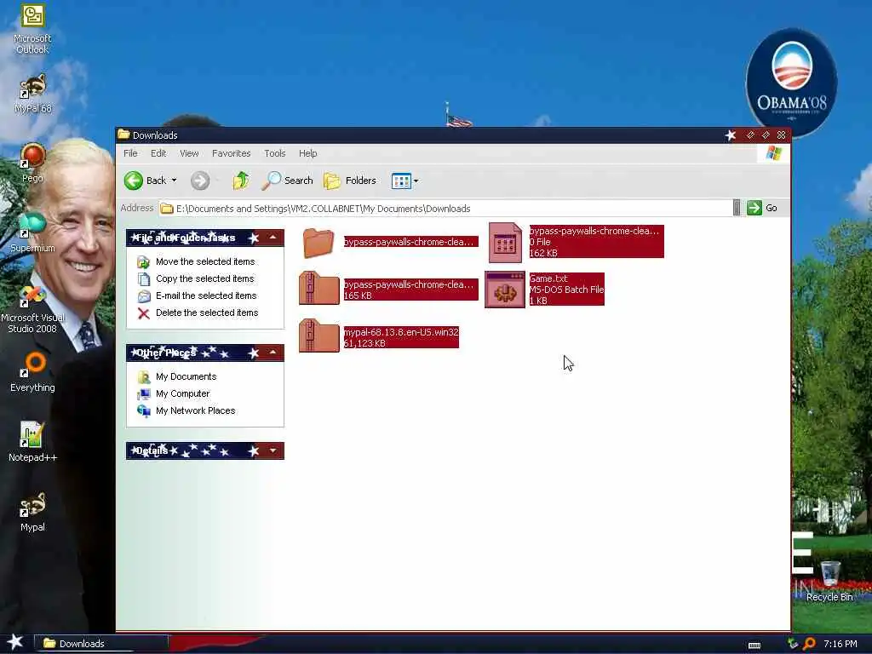Go up one folder level

(241, 181)
